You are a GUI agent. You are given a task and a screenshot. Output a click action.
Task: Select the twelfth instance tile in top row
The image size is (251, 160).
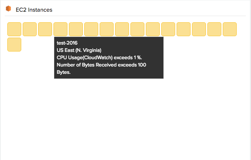tap(184, 29)
